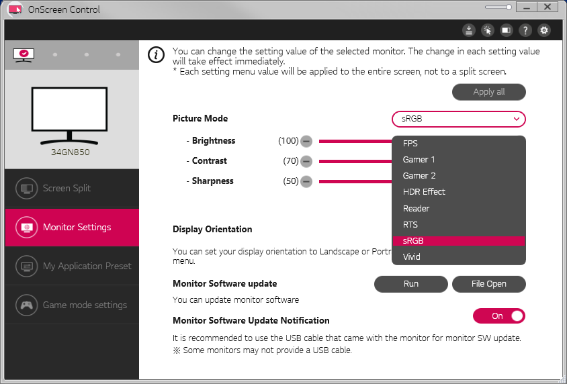Click the transparency slider in title bar

[x=498, y=7]
